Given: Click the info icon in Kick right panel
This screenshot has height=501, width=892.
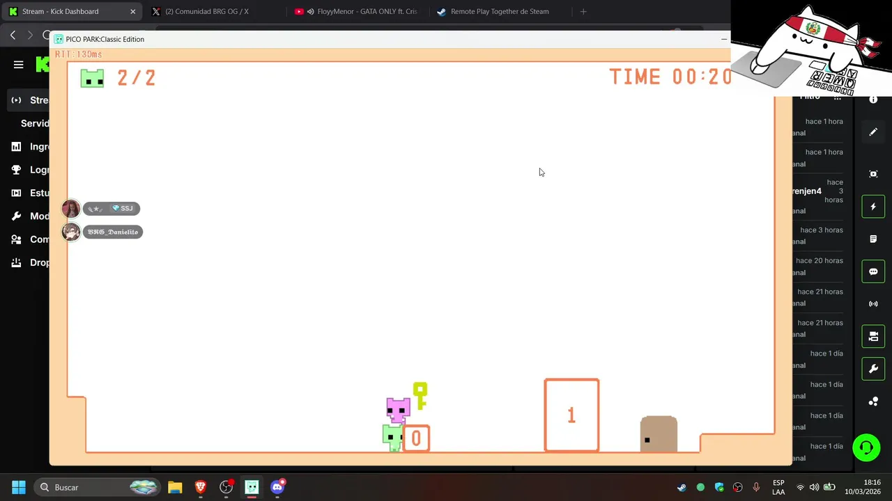Looking at the screenshot, I should 873,100.
